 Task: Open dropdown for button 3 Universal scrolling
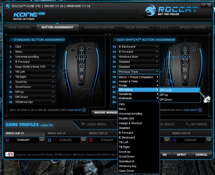pyautogui.click(x=53, y=57)
